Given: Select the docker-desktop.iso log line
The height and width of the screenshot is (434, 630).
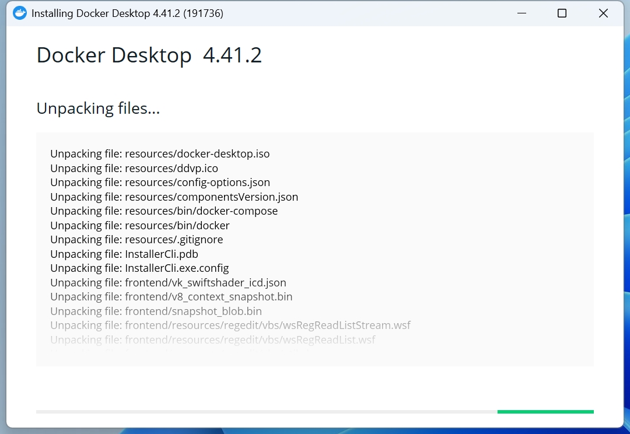Looking at the screenshot, I should (x=160, y=154).
